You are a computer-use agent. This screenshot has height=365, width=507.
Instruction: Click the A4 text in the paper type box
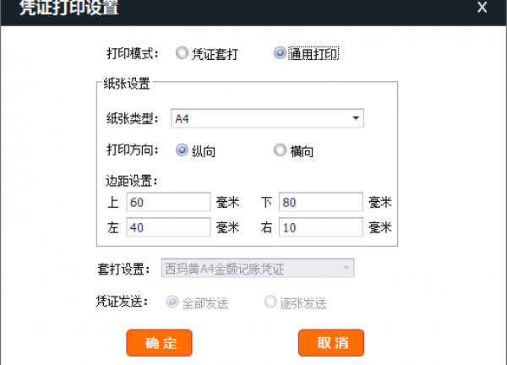click(183, 118)
